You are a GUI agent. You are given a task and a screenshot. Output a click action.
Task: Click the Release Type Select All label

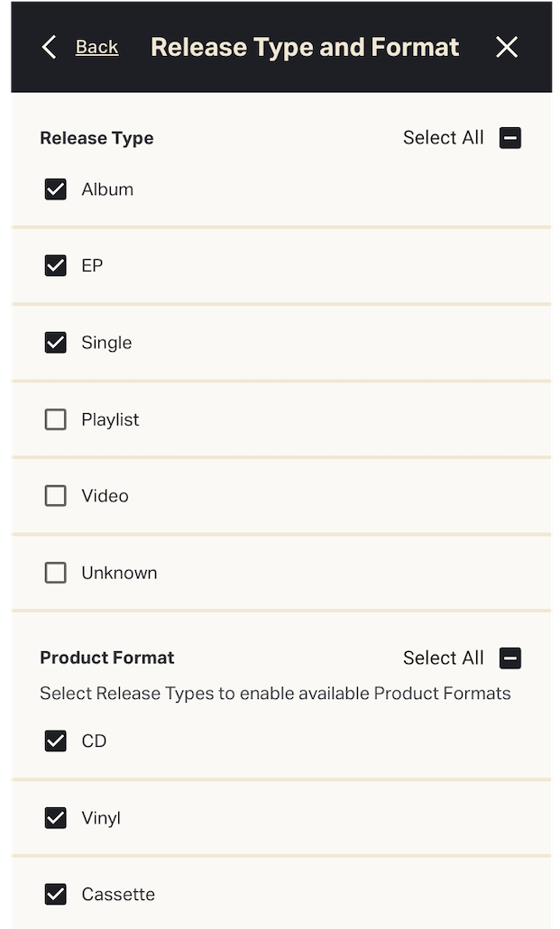click(x=443, y=138)
